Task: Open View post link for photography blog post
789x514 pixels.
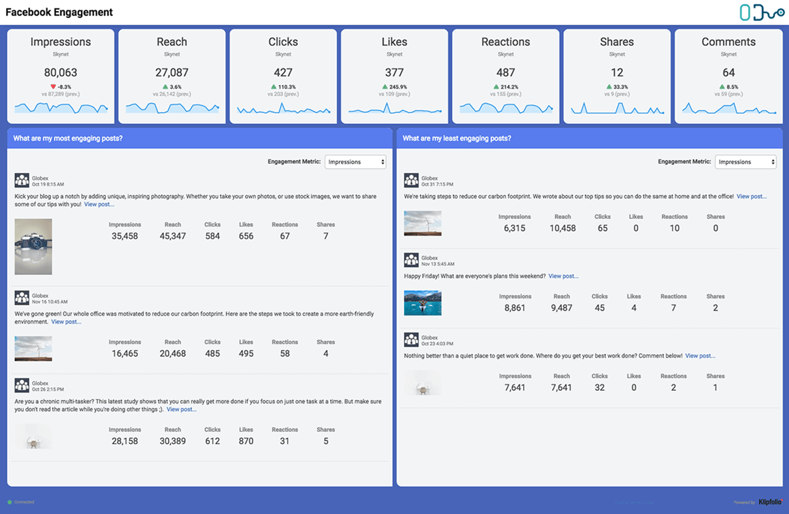Action: click(x=99, y=205)
